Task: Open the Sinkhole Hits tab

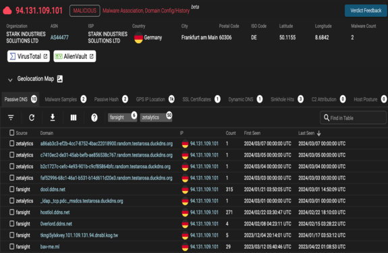Action: (x=287, y=99)
